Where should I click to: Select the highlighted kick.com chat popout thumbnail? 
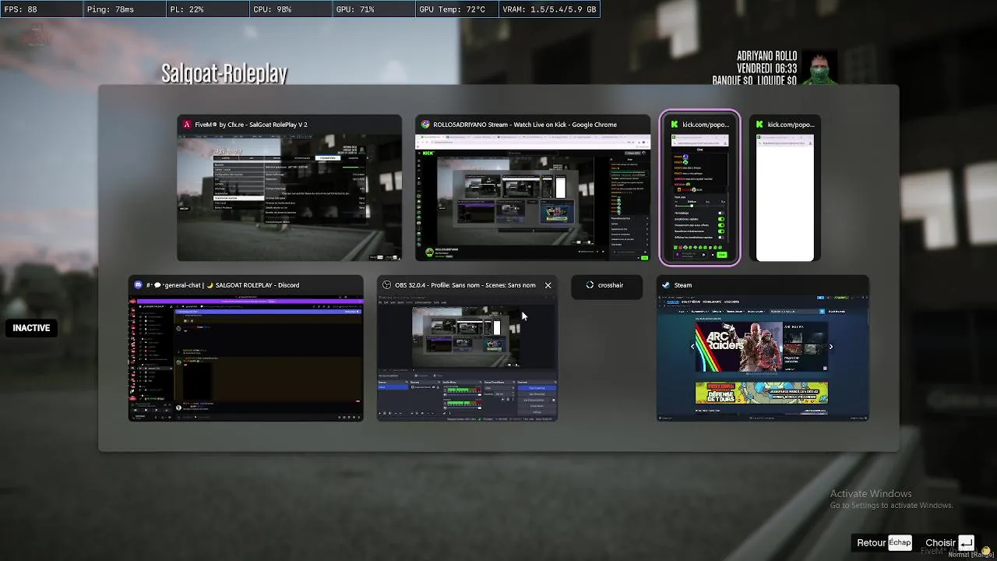click(700, 198)
